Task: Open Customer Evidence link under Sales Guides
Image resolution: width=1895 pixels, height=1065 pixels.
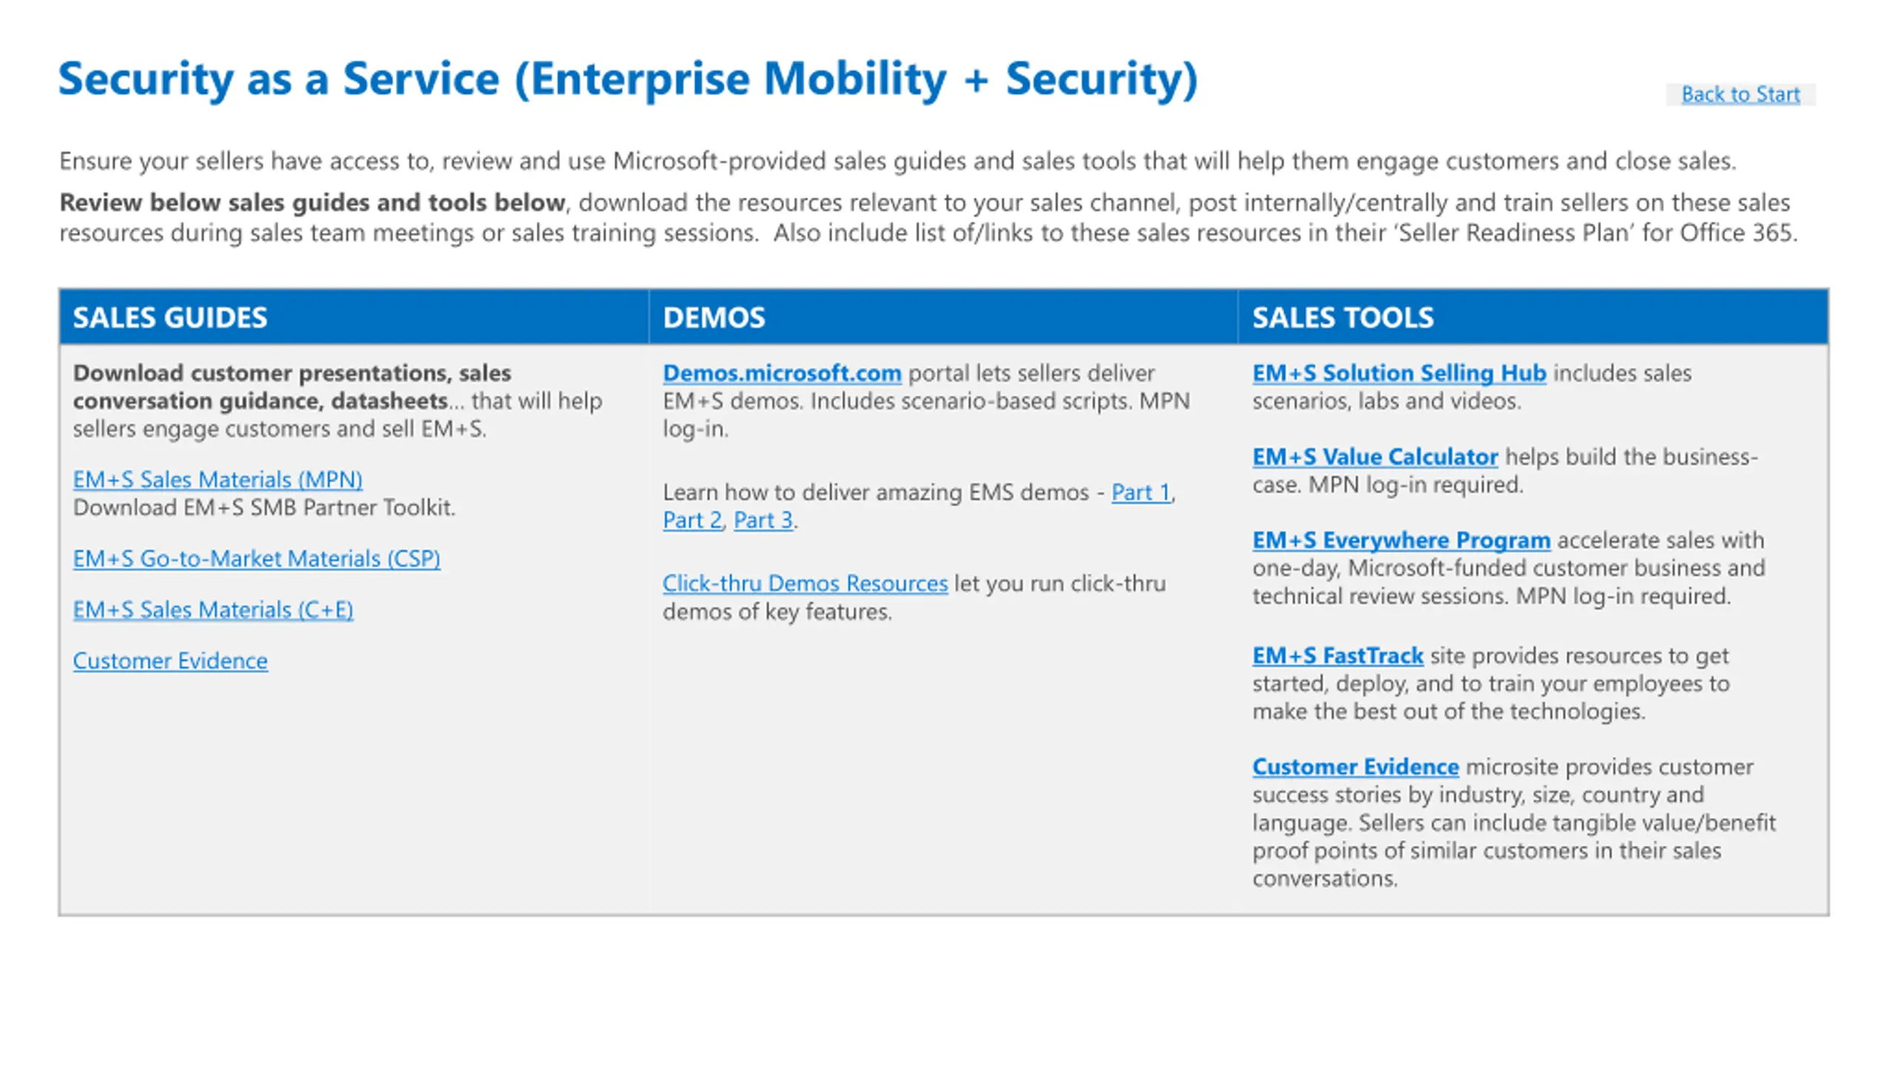Action: click(170, 660)
